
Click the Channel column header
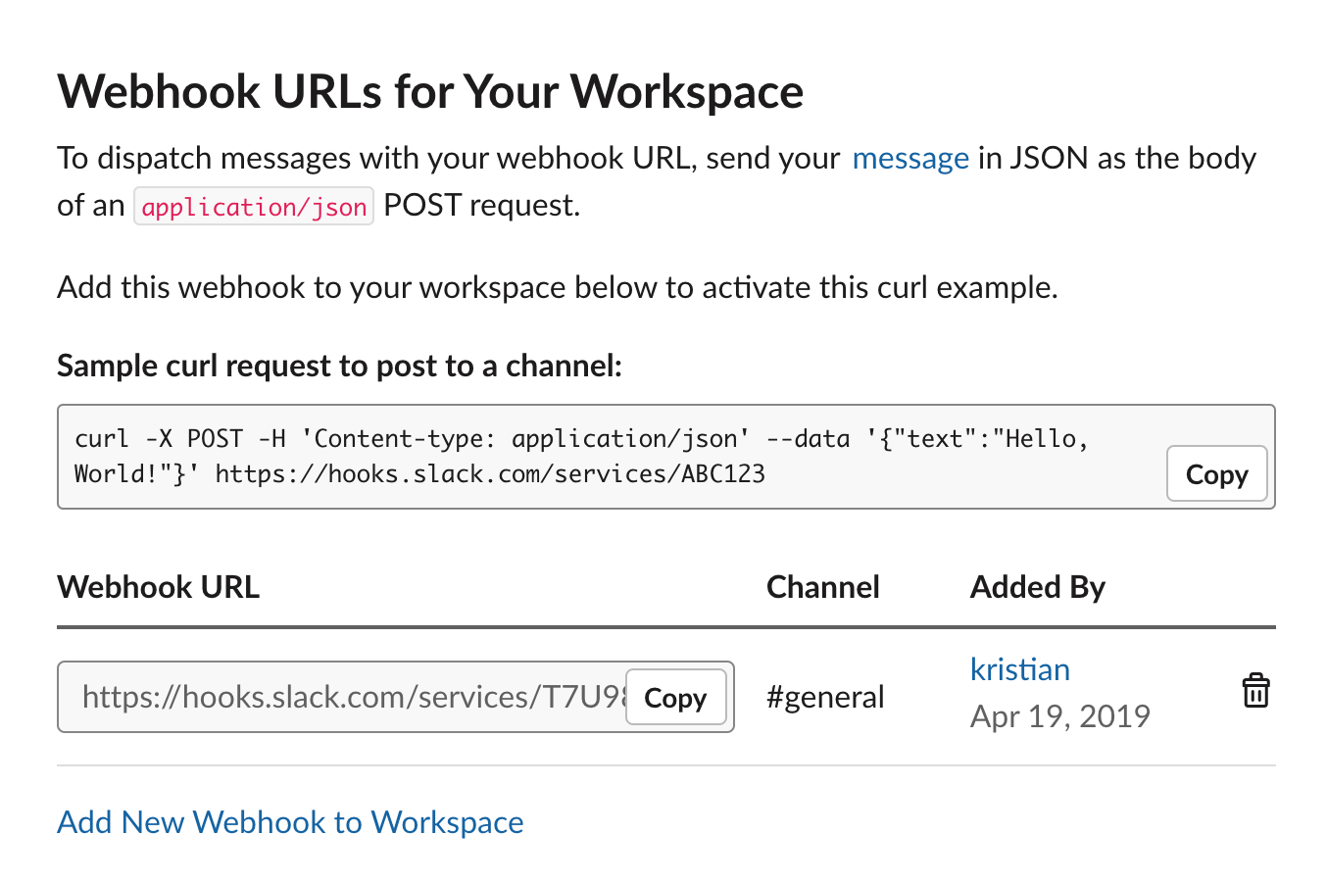[x=822, y=586]
